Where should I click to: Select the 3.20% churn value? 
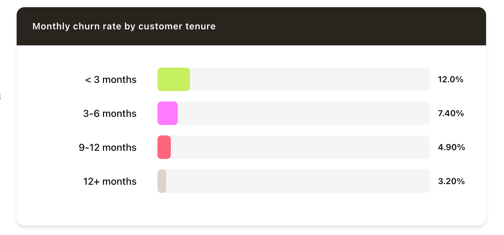click(451, 181)
